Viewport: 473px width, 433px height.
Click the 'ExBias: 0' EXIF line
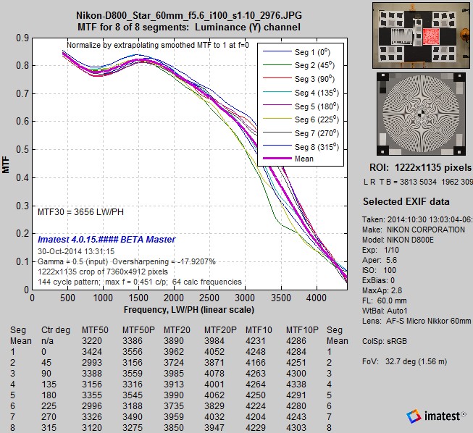tap(378, 280)
